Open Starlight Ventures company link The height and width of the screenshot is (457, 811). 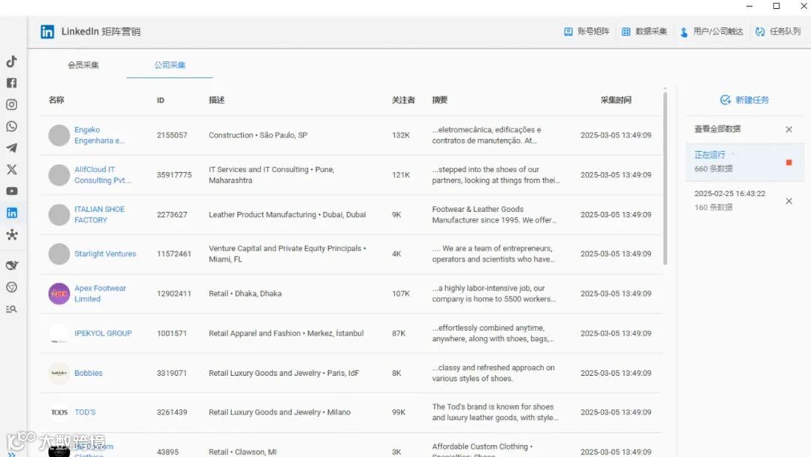pyautogui.click(x=105, y=253)
